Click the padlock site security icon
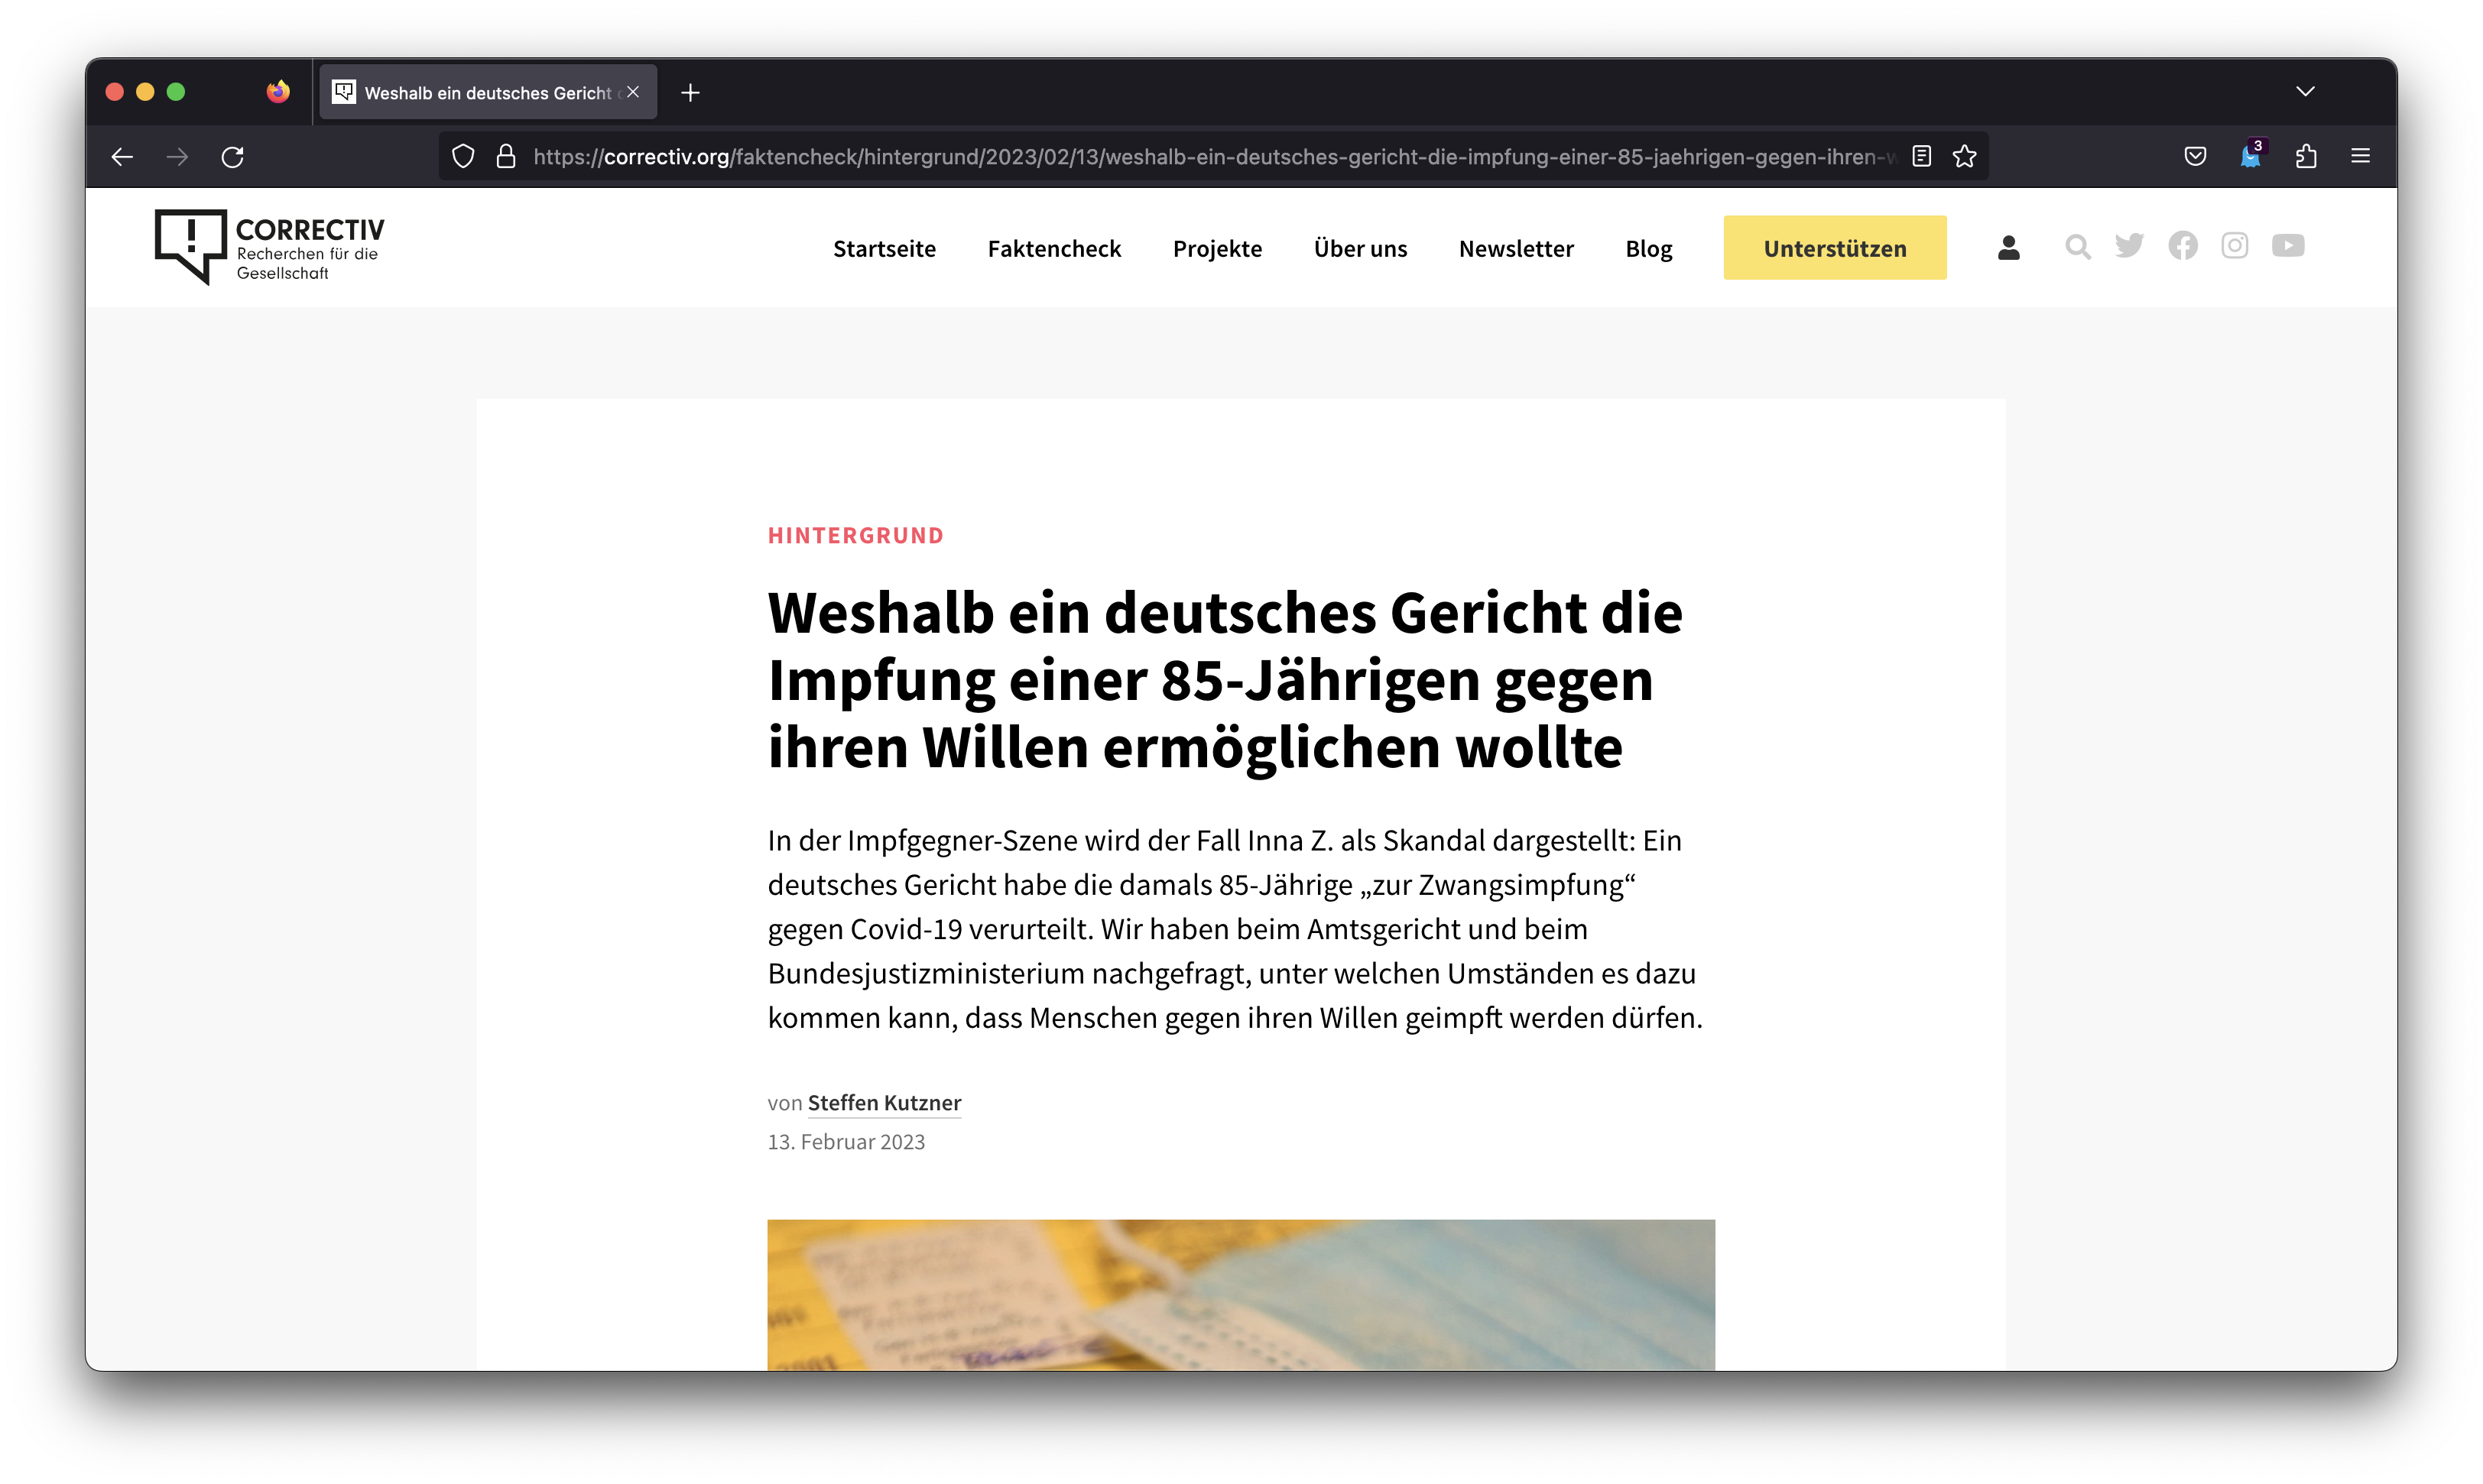2483x1484 pixels. 506,157
